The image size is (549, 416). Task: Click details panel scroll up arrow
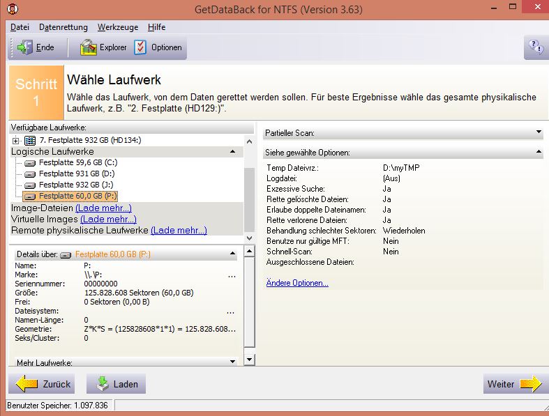249,252
